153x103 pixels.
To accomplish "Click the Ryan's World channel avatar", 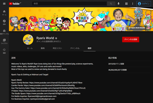I will point(28,40).
